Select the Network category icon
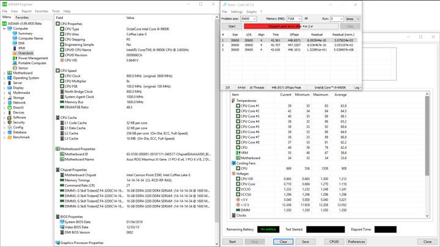Viewport: 440px width, 247px height. point(10,102)
